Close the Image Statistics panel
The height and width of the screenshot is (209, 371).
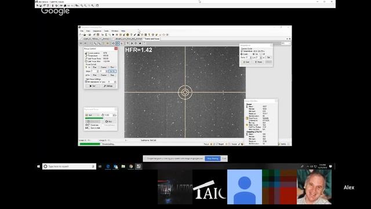(276, 101)
